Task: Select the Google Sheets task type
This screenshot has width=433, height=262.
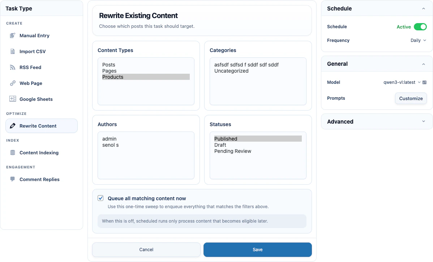Action: (42, 99)
